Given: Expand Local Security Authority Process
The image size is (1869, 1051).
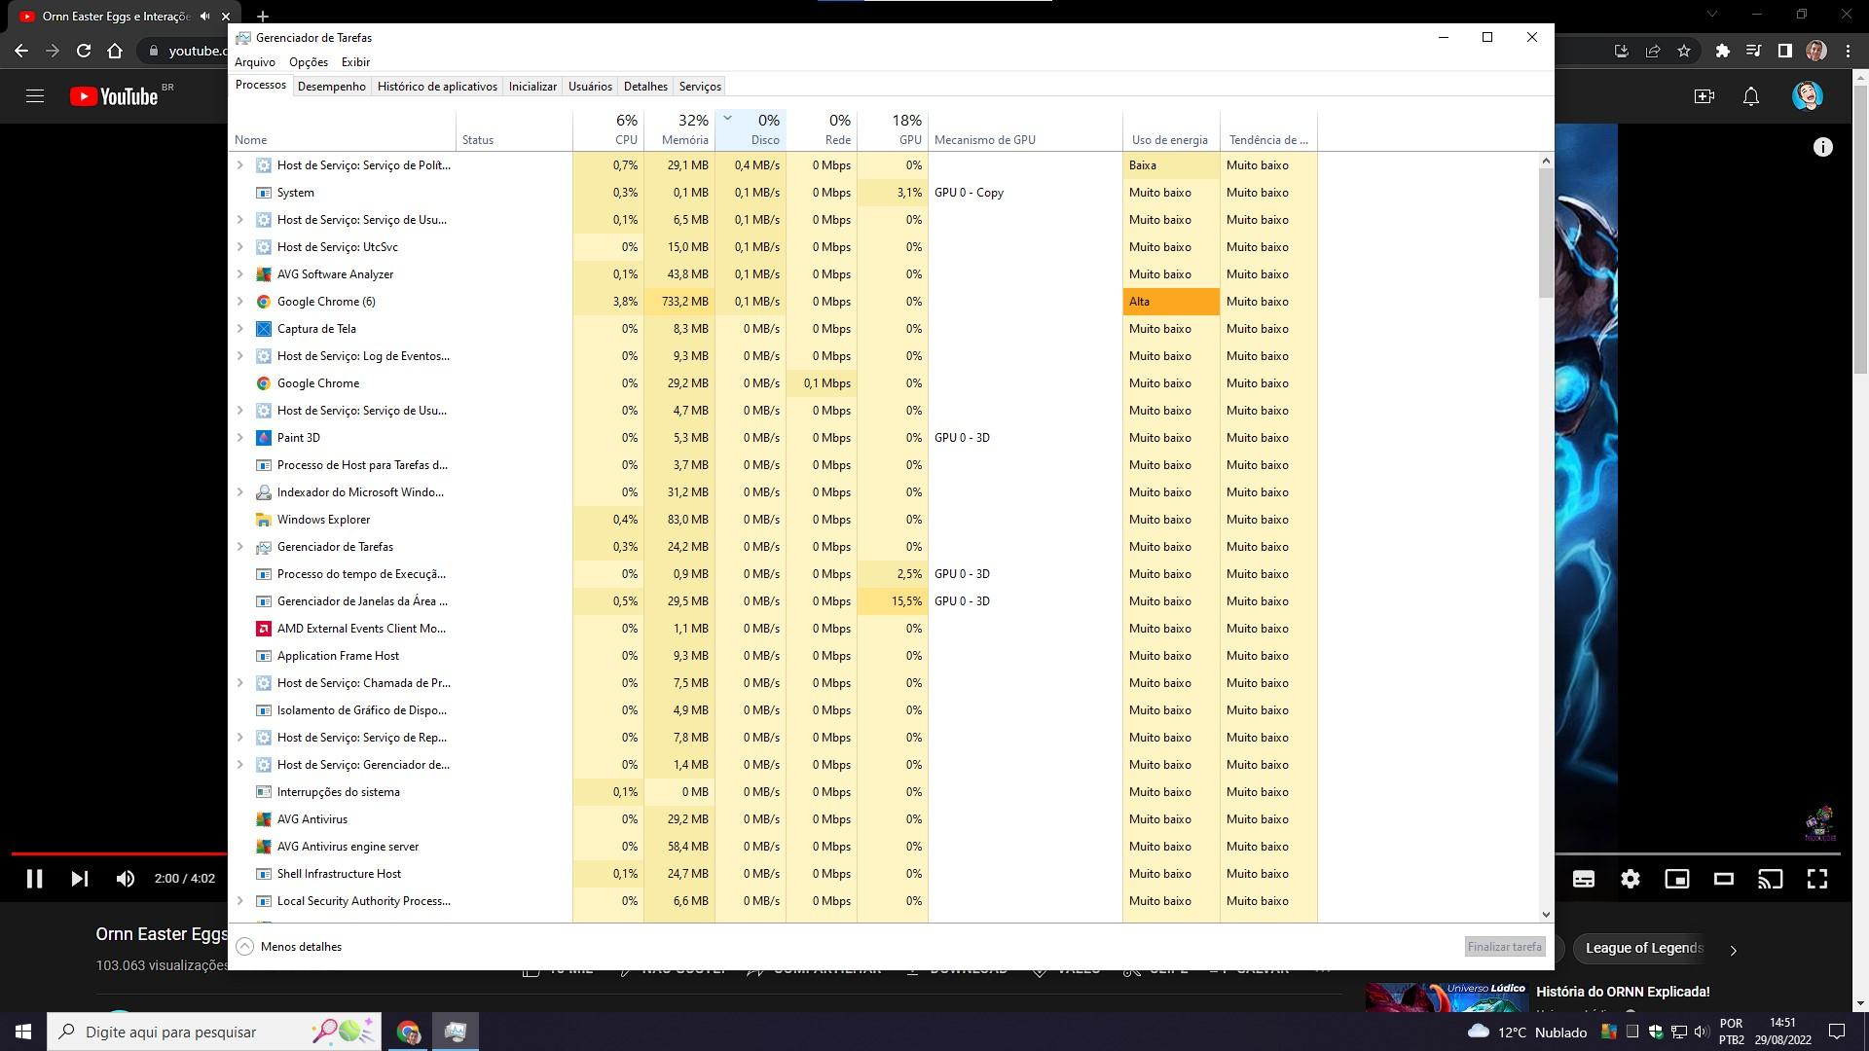Looking at the screenshot, I should pyautogui.click(x=240, y=901).
